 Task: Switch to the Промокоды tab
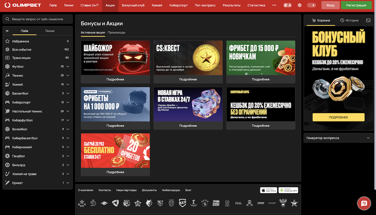(x=116, y=33)
